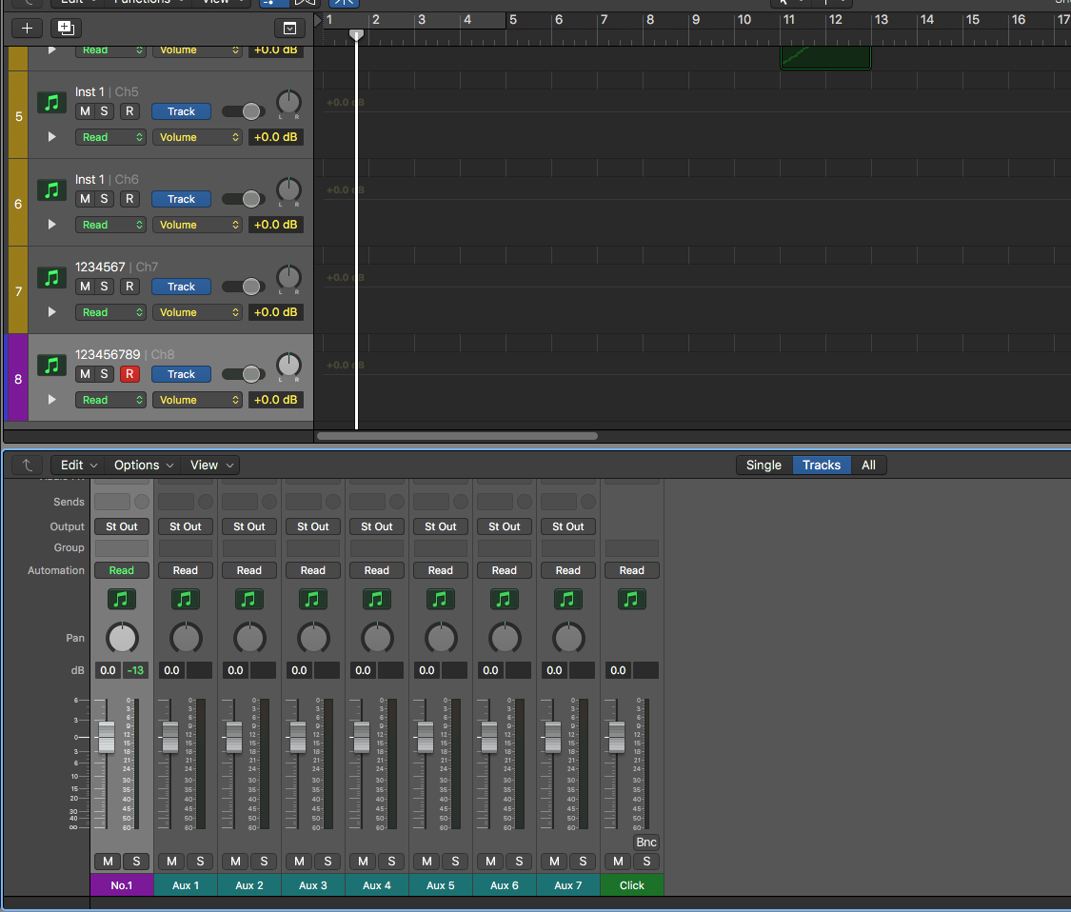Screen dimensions: 1071x912
Task: Click the Aux 7 channel strip note icon
Action: [x=567, y=599]
